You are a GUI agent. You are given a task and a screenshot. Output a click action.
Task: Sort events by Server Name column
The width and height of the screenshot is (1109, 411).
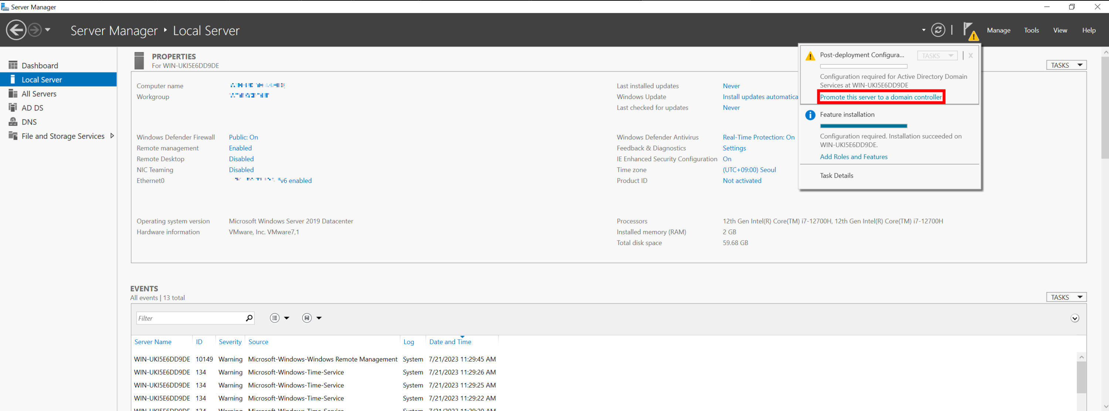pyautogui.click(x=153, y=342)
